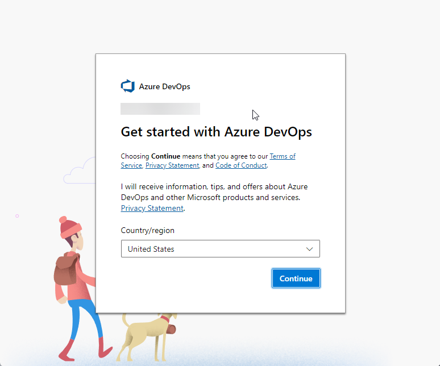
Task: Open the Code of Conduct link
Action: tap(241, 165)
